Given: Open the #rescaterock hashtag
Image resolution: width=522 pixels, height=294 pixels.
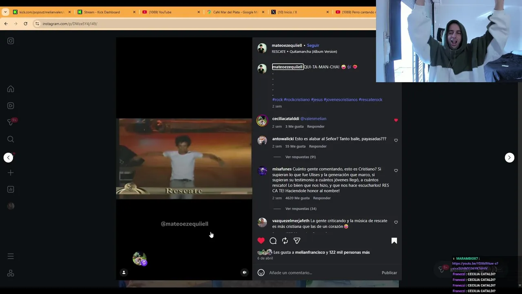Looking at the screenshot, I should (370, 100).
